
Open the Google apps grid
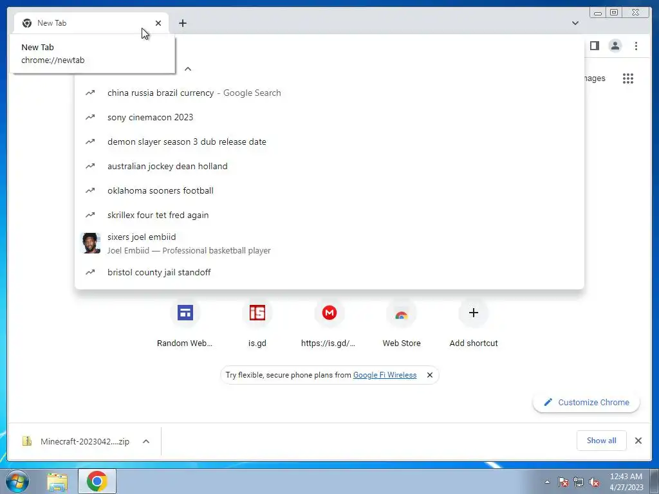(628, 78)
